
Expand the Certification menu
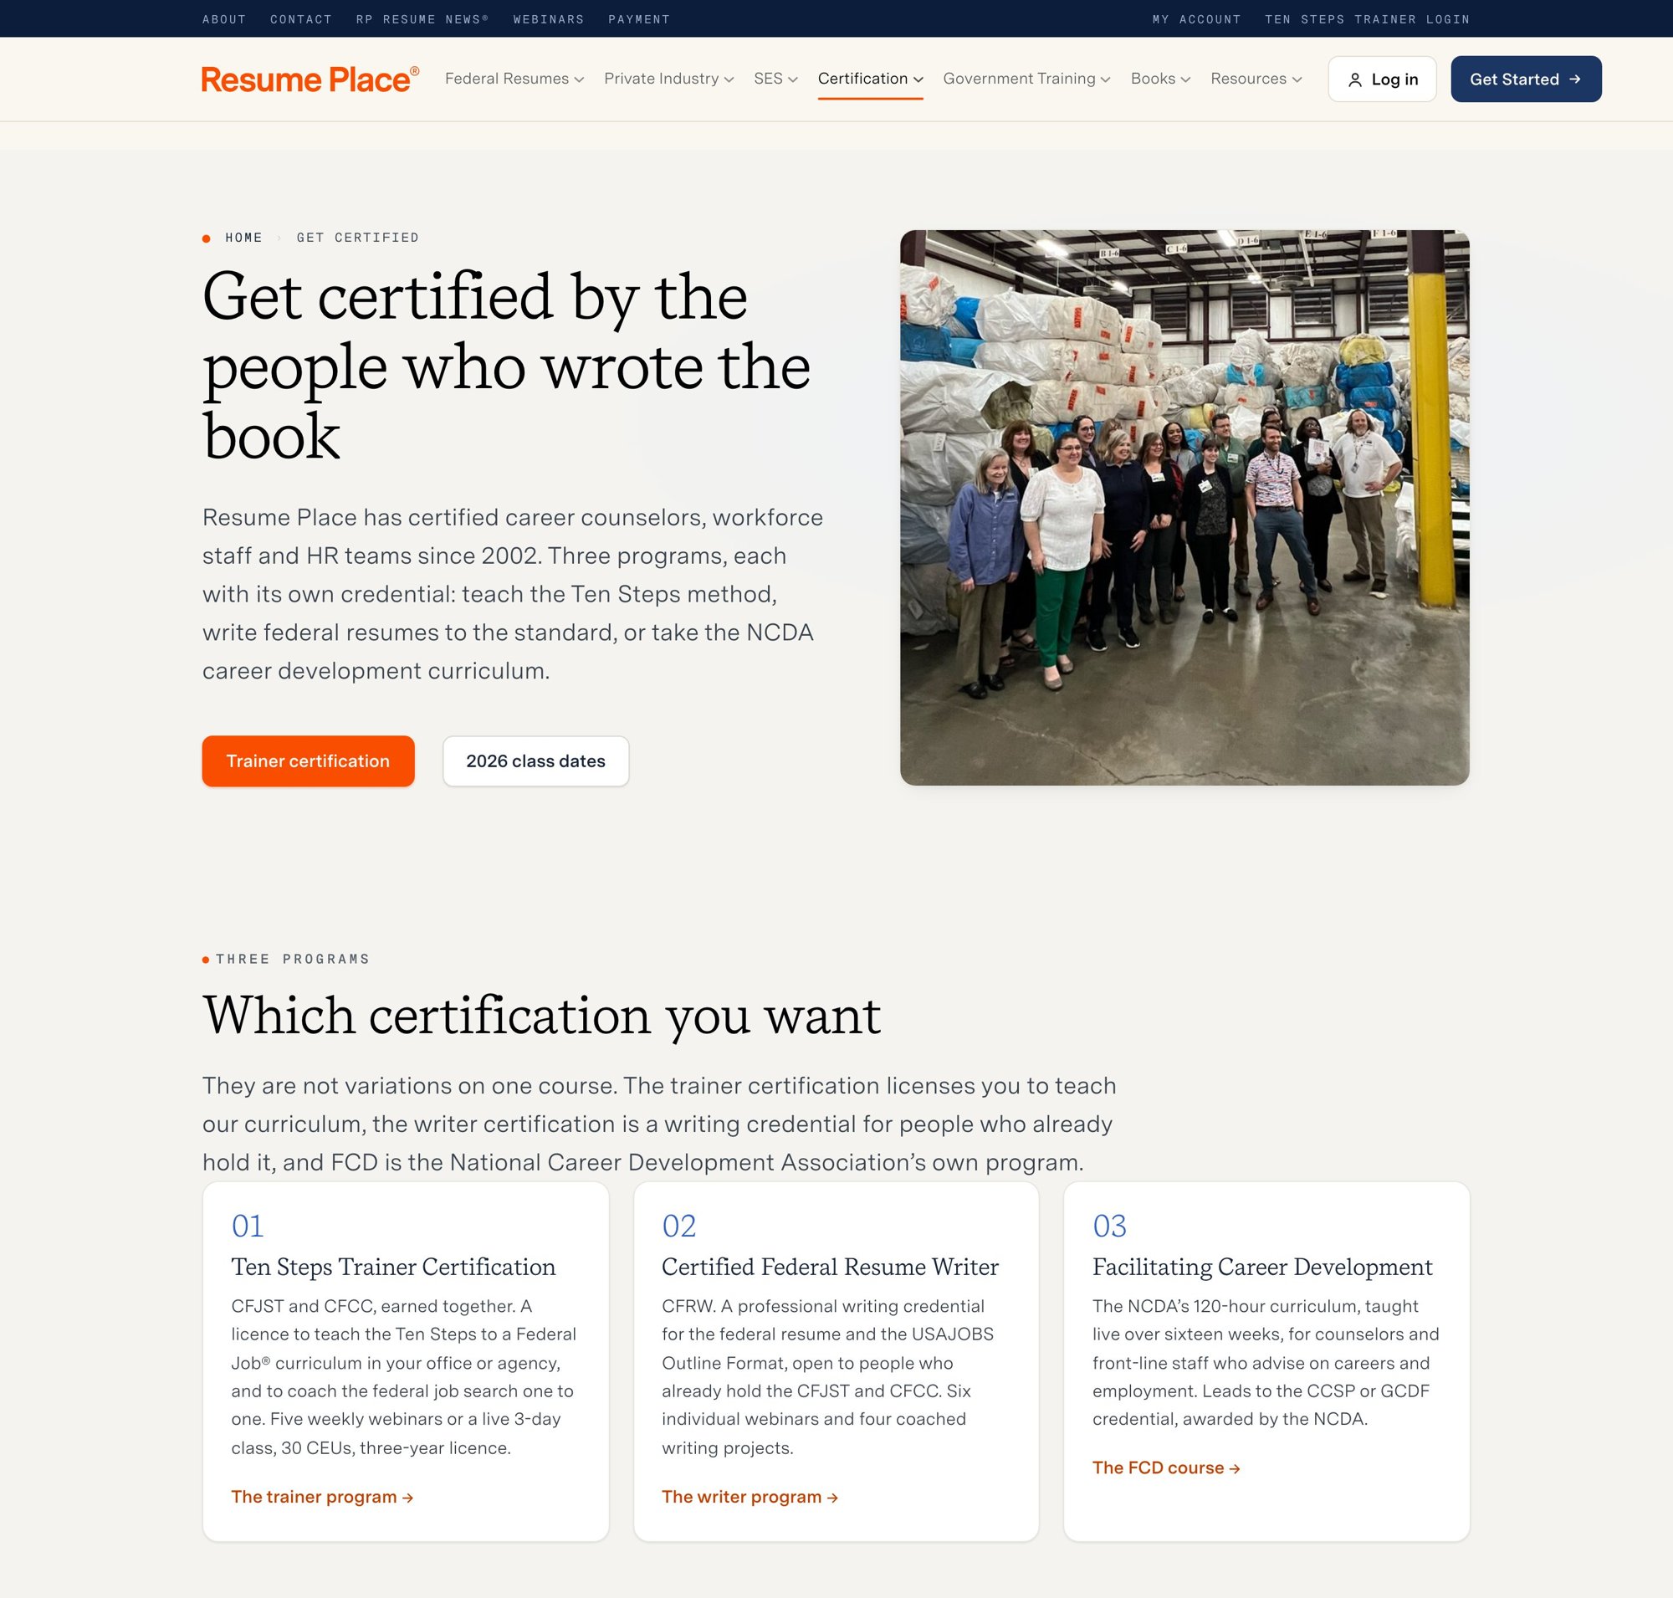[x=871, y=79]
